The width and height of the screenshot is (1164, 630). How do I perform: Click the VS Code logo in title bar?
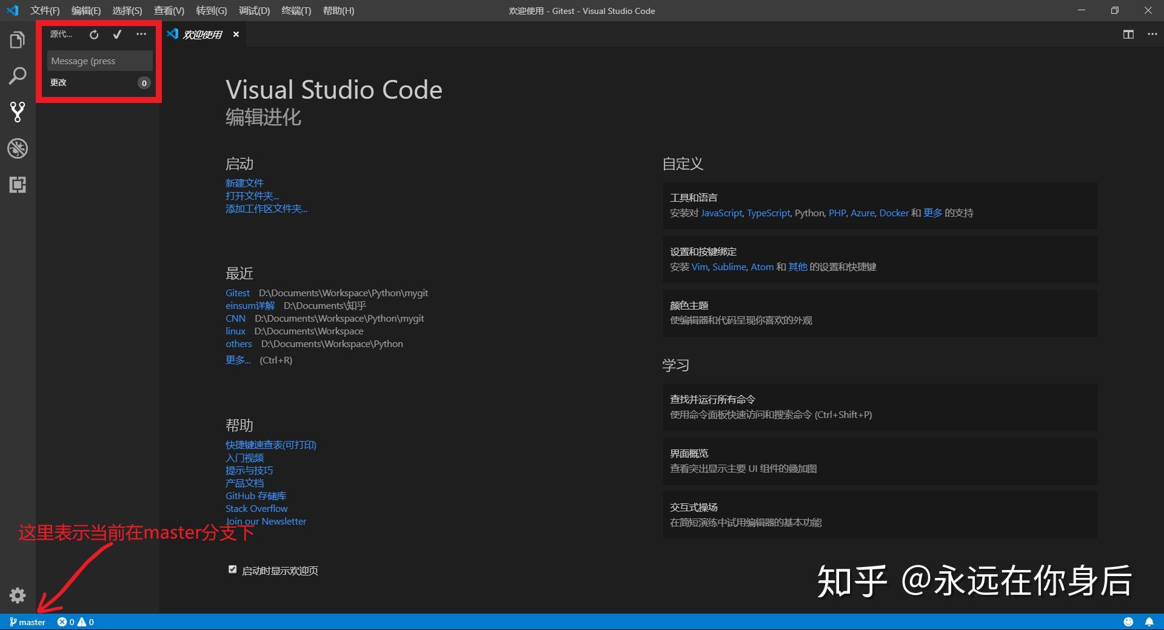(x=13, y=10)
